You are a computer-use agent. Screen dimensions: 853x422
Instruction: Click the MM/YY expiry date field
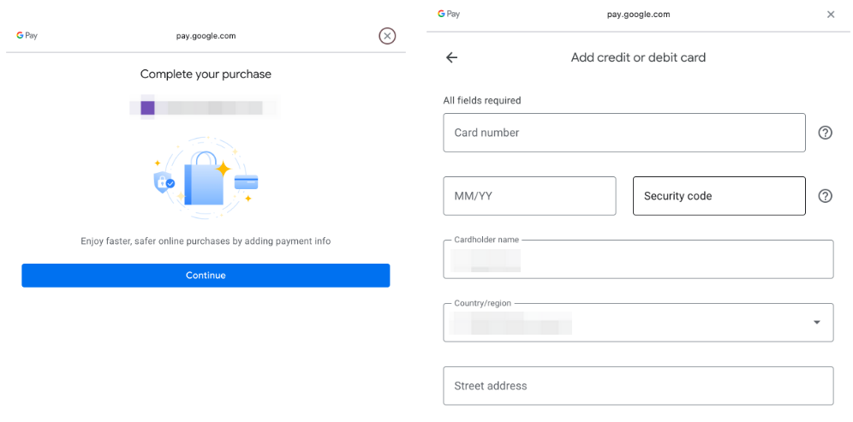pos(529,196)
